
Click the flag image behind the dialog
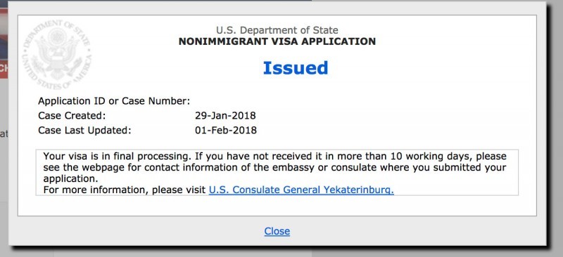[x=4, y=33]
